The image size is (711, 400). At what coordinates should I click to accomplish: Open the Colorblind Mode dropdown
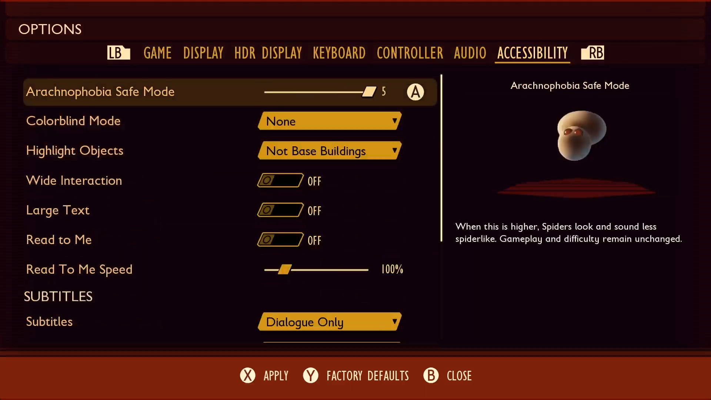(x=330, y=121)
